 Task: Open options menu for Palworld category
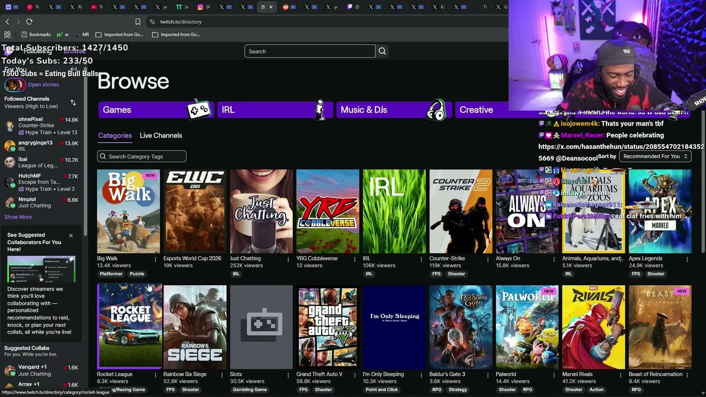click(554, 375)
